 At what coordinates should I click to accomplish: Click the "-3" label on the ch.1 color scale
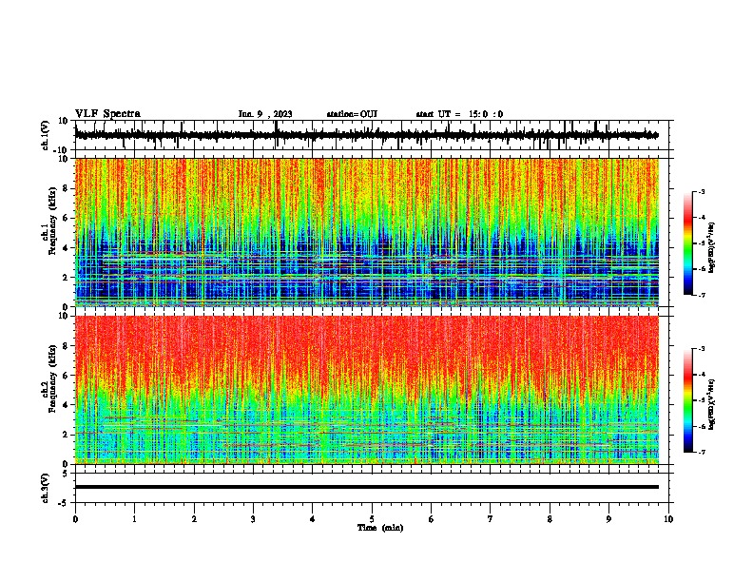click(x=702, y=191)
